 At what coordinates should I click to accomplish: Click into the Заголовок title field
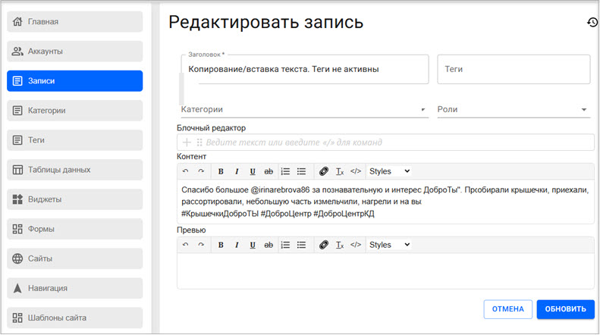coord(305,69)
